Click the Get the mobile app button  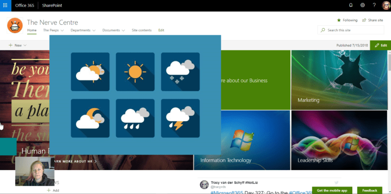point(332,190)
